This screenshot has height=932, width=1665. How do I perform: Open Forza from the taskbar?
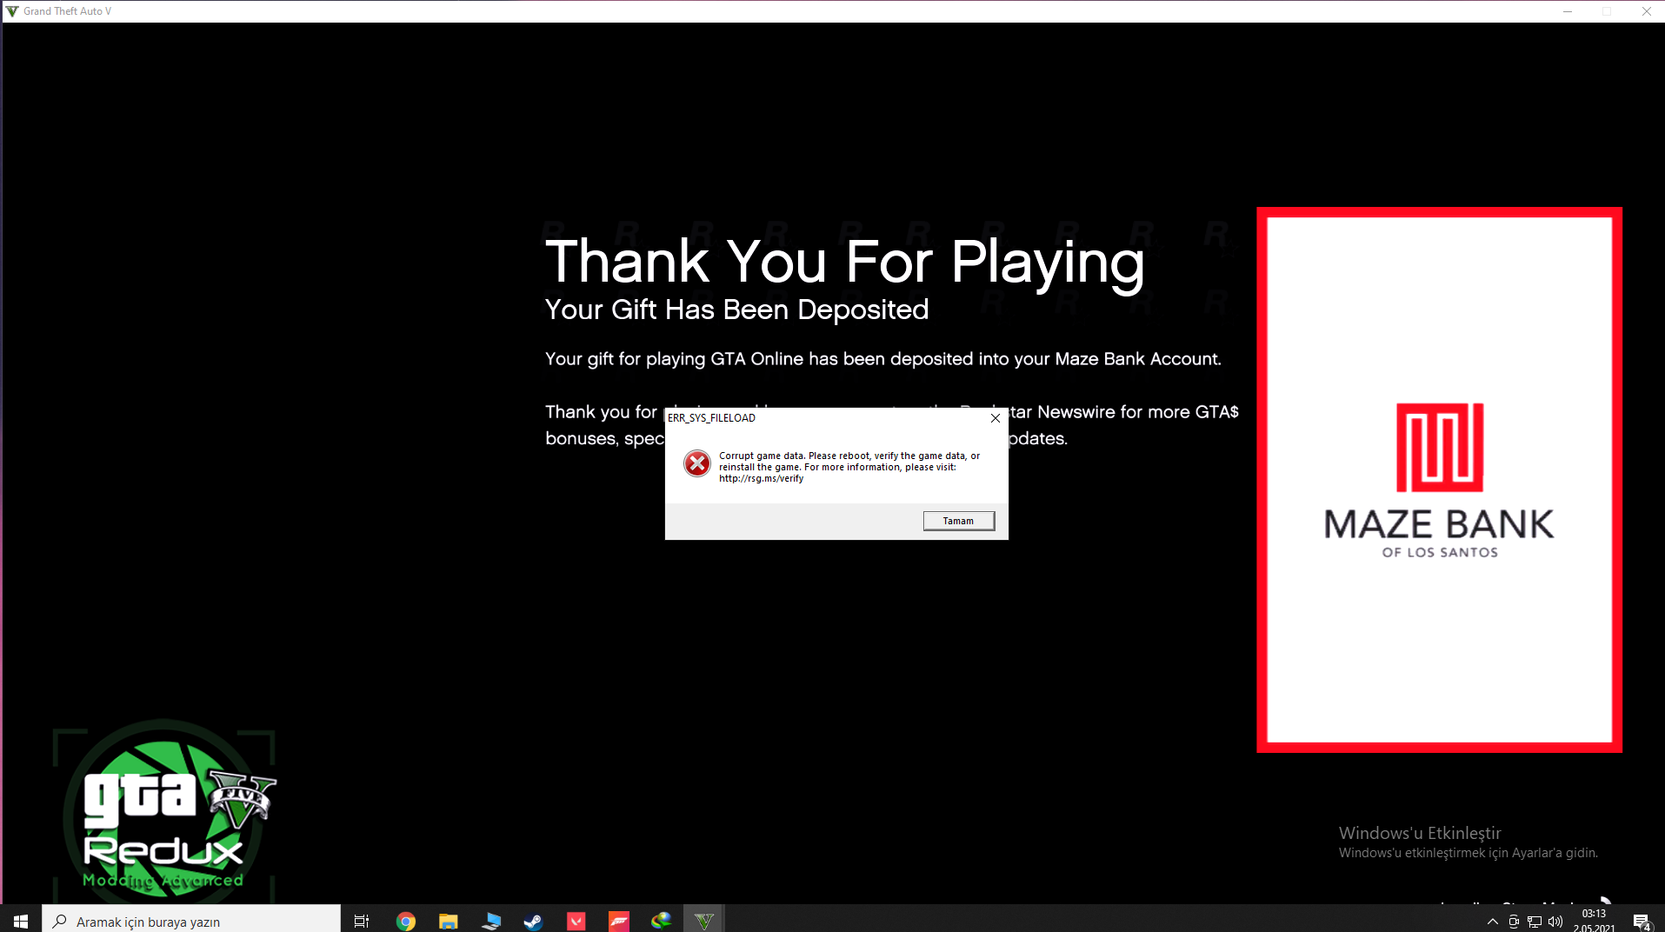coord(618,921)
